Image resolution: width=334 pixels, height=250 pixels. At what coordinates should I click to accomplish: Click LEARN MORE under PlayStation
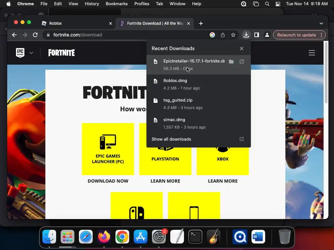(165, 181)
